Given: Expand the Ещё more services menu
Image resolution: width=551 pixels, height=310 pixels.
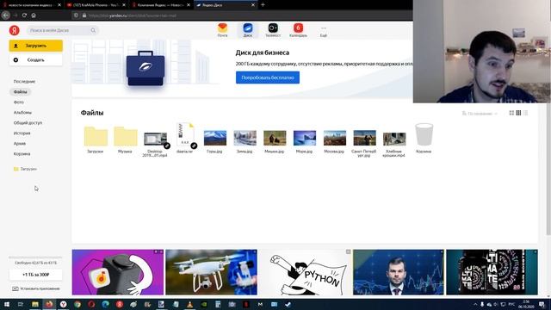Looking at the screenshot, I should point(324,31).
